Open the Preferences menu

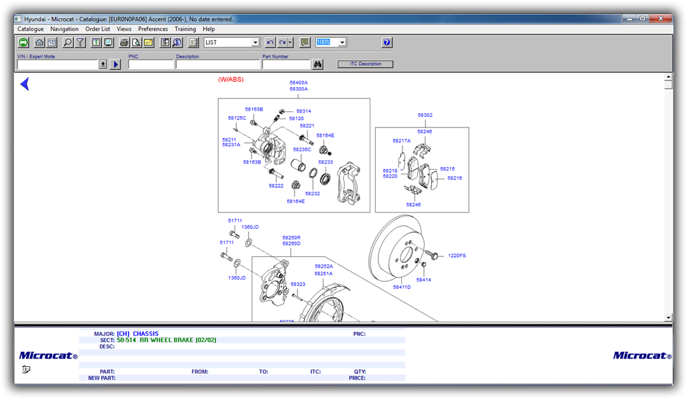pos(153,29)
